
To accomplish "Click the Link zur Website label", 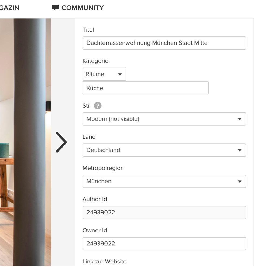I will coord(104,261).
